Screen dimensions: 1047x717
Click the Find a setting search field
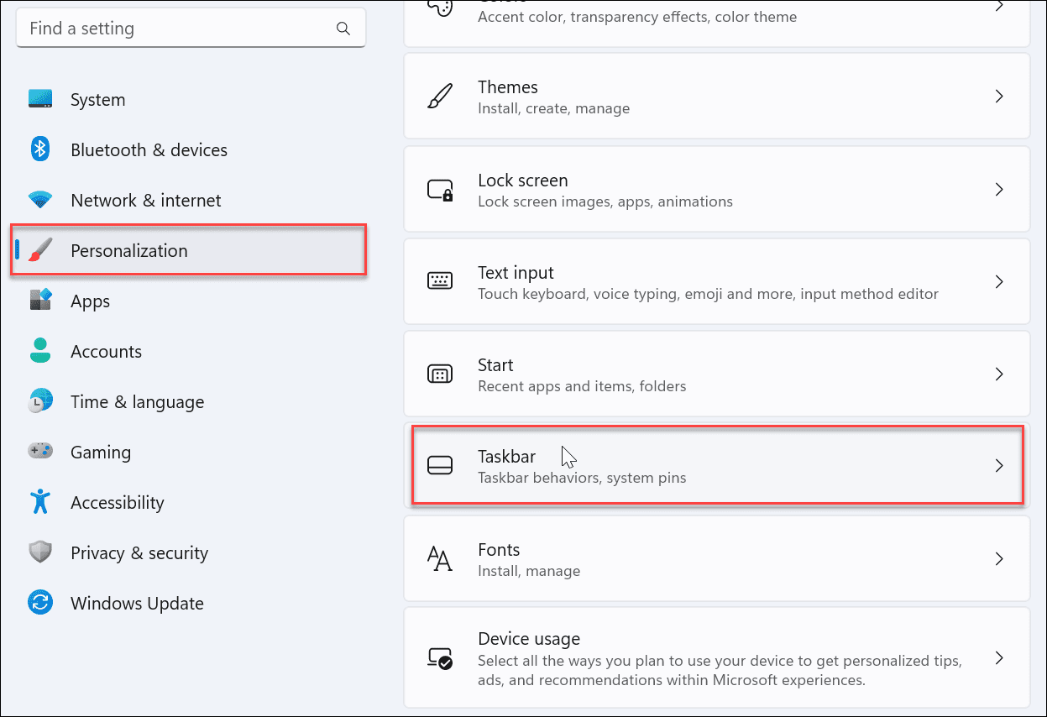pos(191,29)
